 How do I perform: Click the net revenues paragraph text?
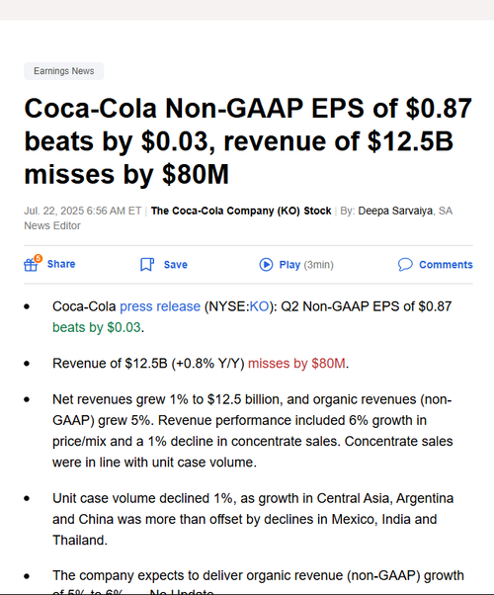(253, 431)
